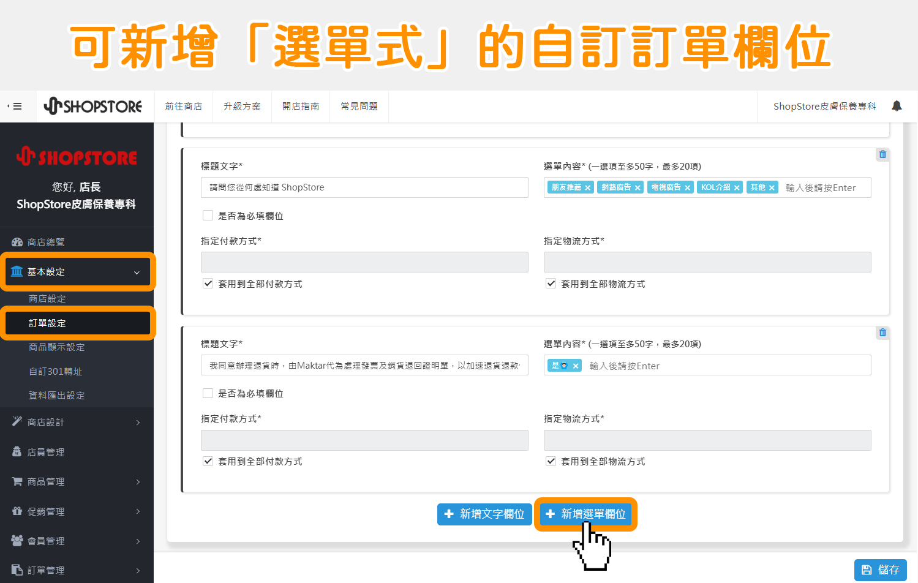Open ShopStore皮膚保養專科 account menu
This screenshot has height=583, width=918.
[x=824, y=107]
